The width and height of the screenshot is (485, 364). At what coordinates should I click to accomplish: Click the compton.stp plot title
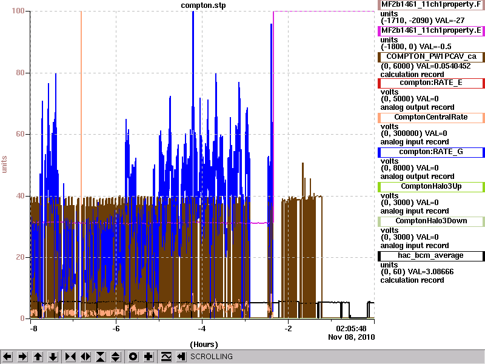click(x=203, y=5)
